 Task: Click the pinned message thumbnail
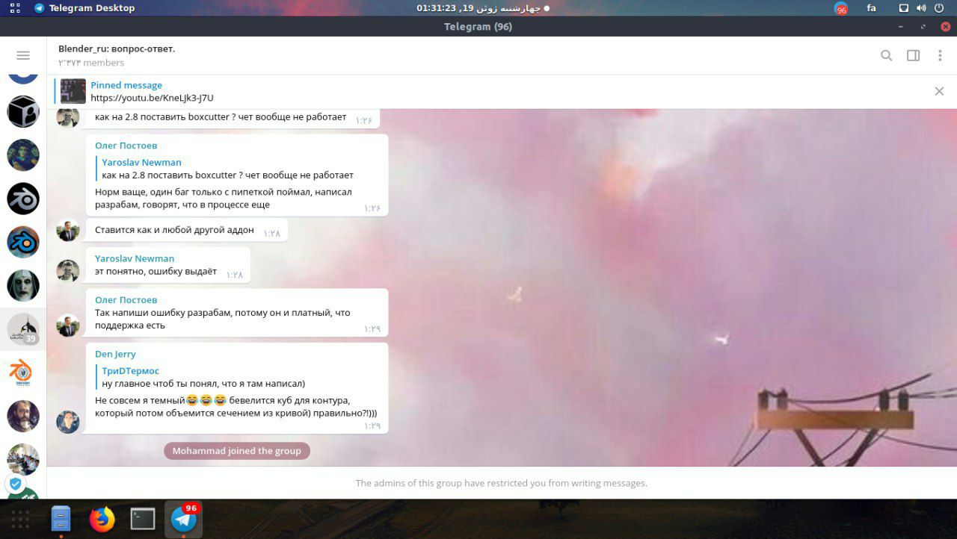pyautogui.click(x=73, y=91)
